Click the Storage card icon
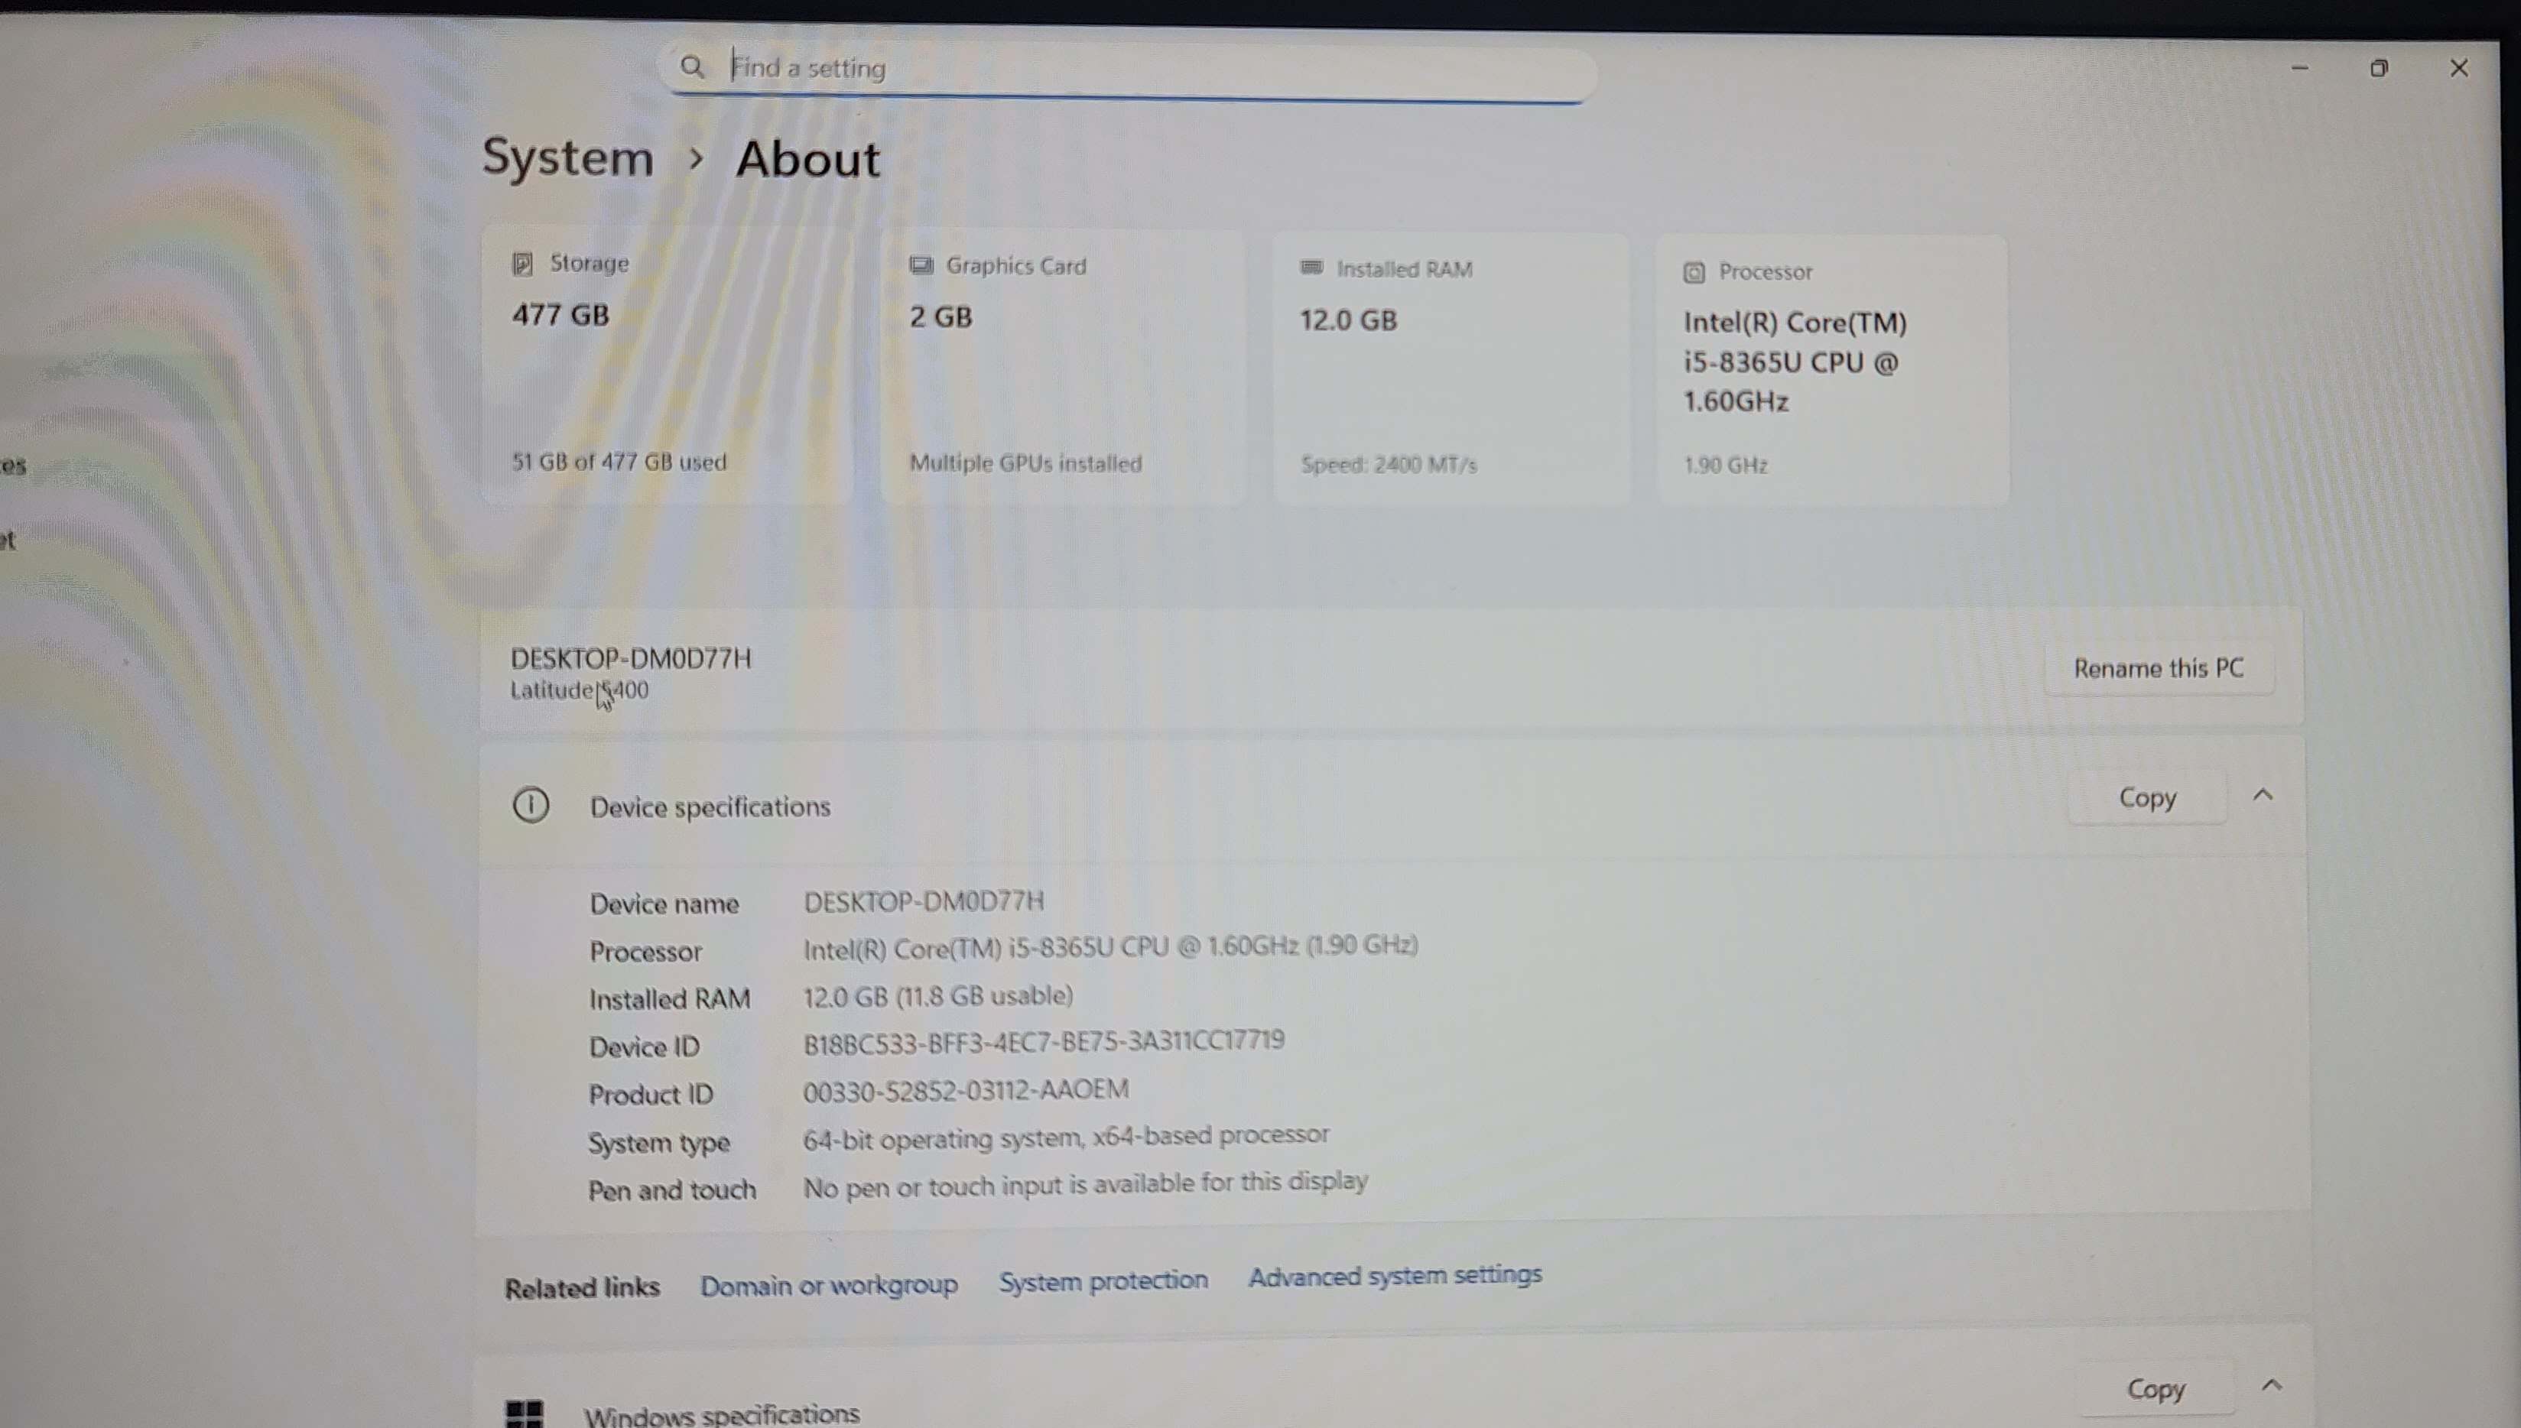The width and height of the screenshot is (2521, 1428). tap(521, 263)
